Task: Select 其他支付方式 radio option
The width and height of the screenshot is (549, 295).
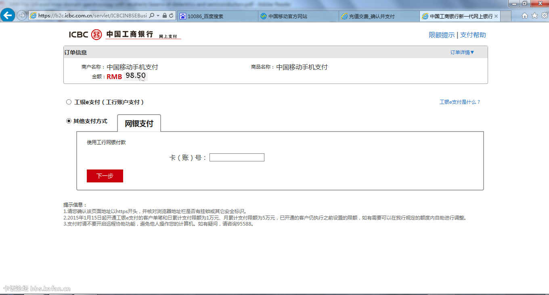Action: pos(69,121)
